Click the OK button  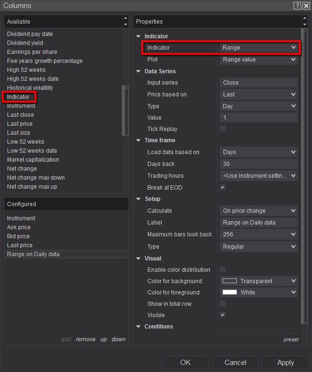pos(185,362)
